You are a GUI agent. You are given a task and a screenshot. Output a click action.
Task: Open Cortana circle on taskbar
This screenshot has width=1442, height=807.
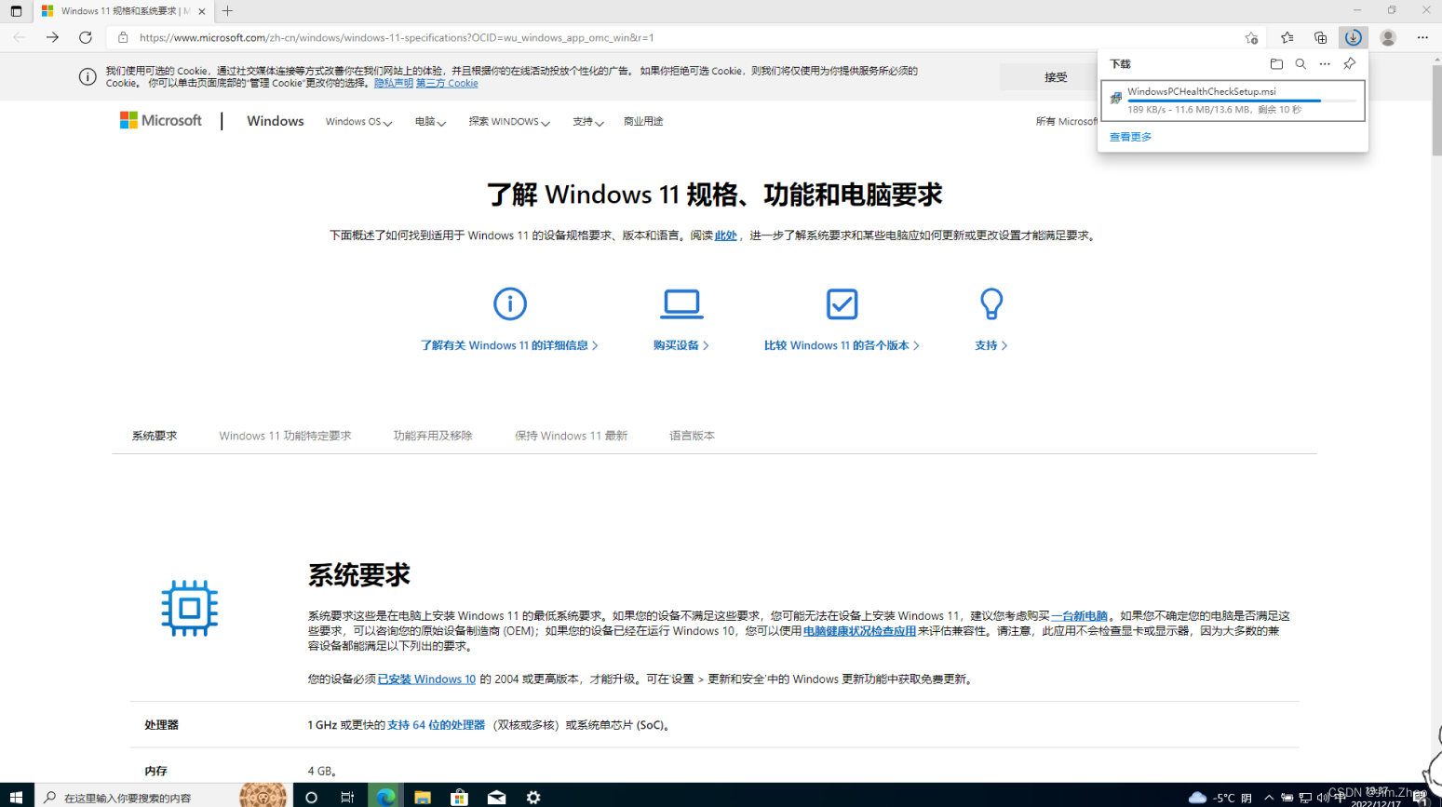point(311,797)
